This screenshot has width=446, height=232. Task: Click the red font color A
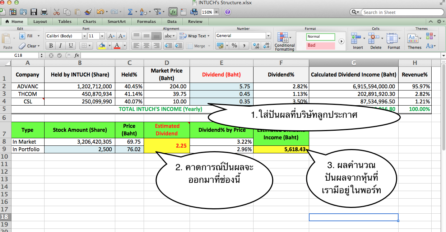(x=117, y=46)
